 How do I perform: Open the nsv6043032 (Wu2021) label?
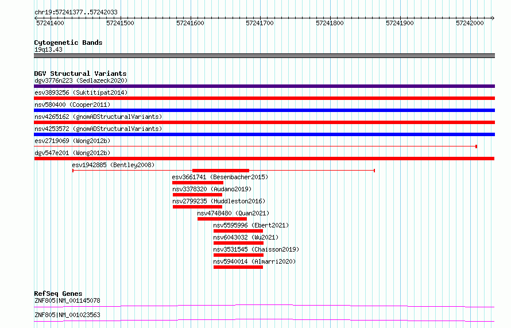pyautogui.click(x=246, y=237)
